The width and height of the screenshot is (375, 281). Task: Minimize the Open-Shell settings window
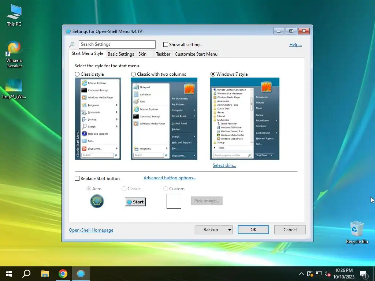pos(279,31)
